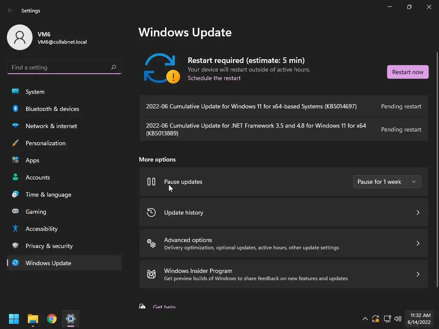Click the Accessibility figure icon
Image resolution: width=439 pixels, height=329 pixels.
click(15, 229)
